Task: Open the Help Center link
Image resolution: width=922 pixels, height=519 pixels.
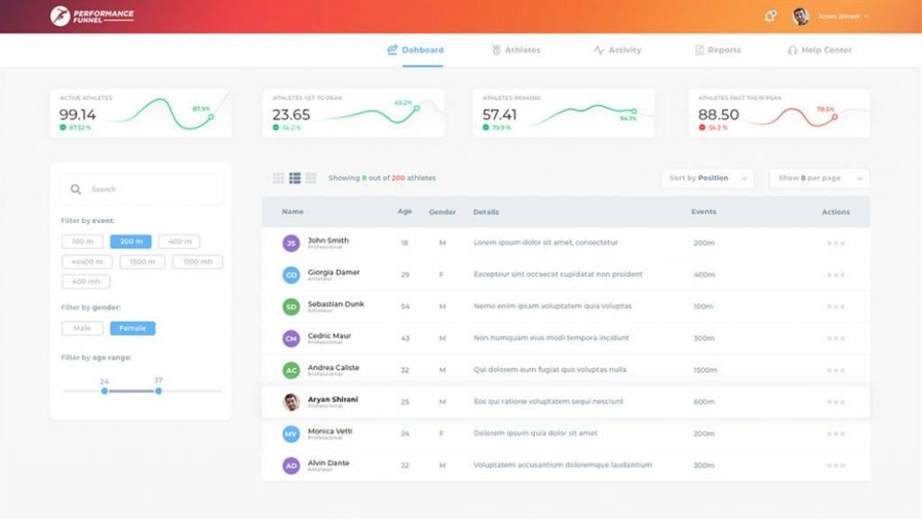Action: (x=819, y=50)
